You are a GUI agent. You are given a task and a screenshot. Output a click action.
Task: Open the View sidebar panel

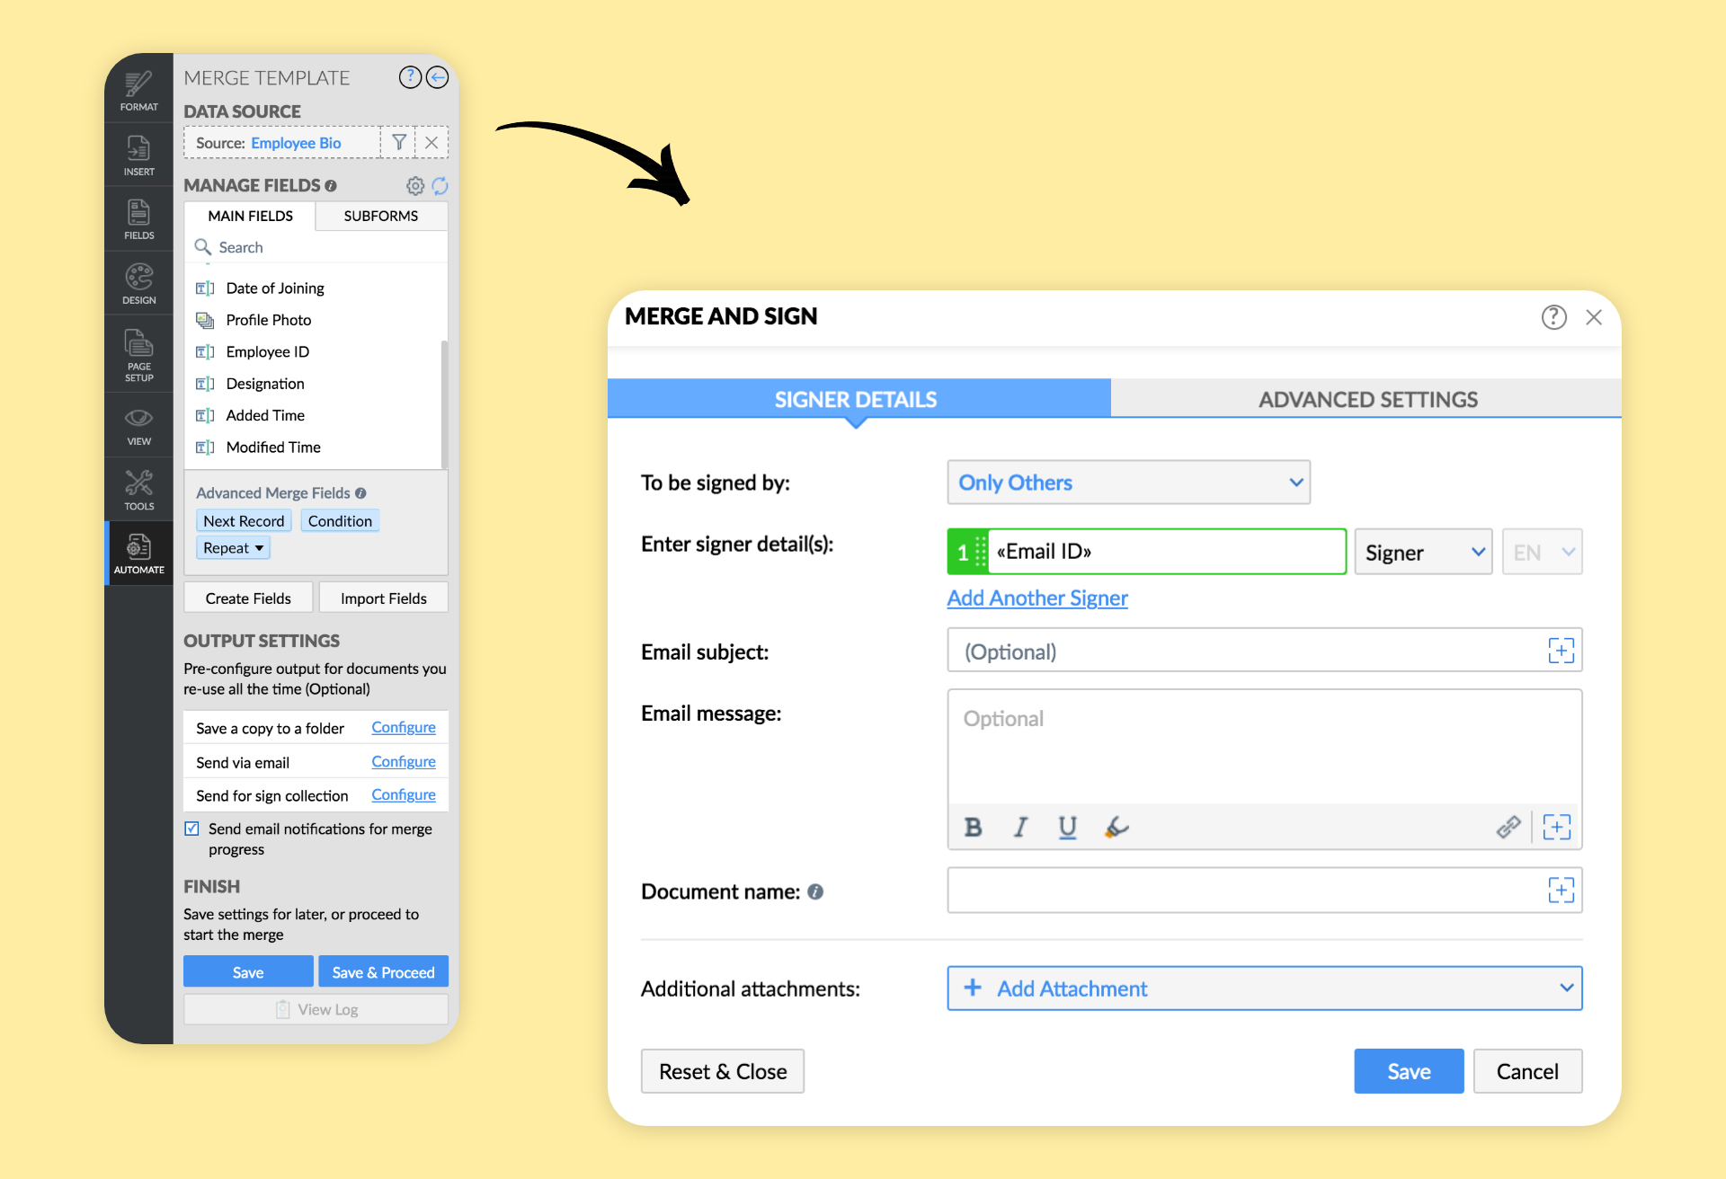point(138,426)
